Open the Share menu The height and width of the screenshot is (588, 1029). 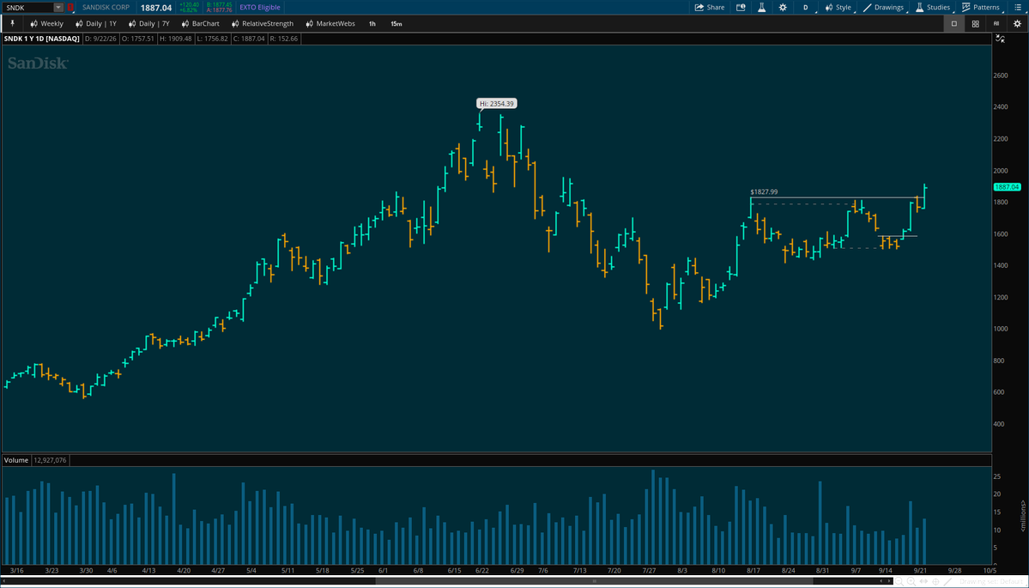(710, 7)
